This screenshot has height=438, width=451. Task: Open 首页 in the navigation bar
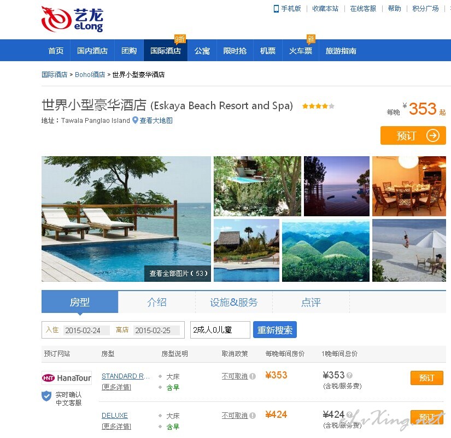tap(56, 51)
